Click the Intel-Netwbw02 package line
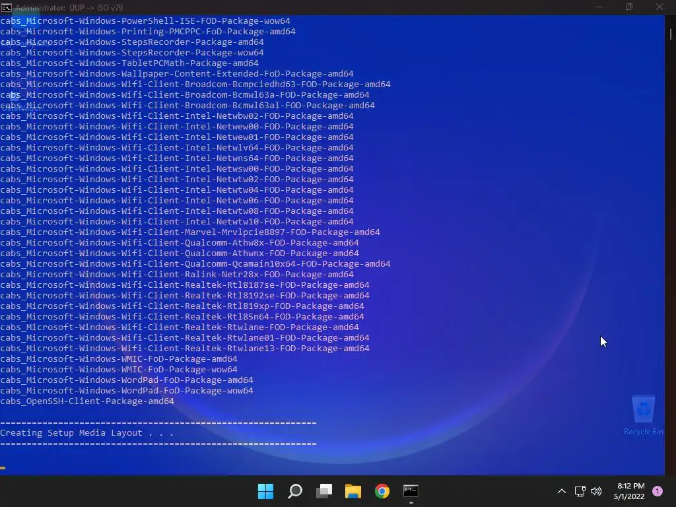676x507 pixels. pos(177,116)
